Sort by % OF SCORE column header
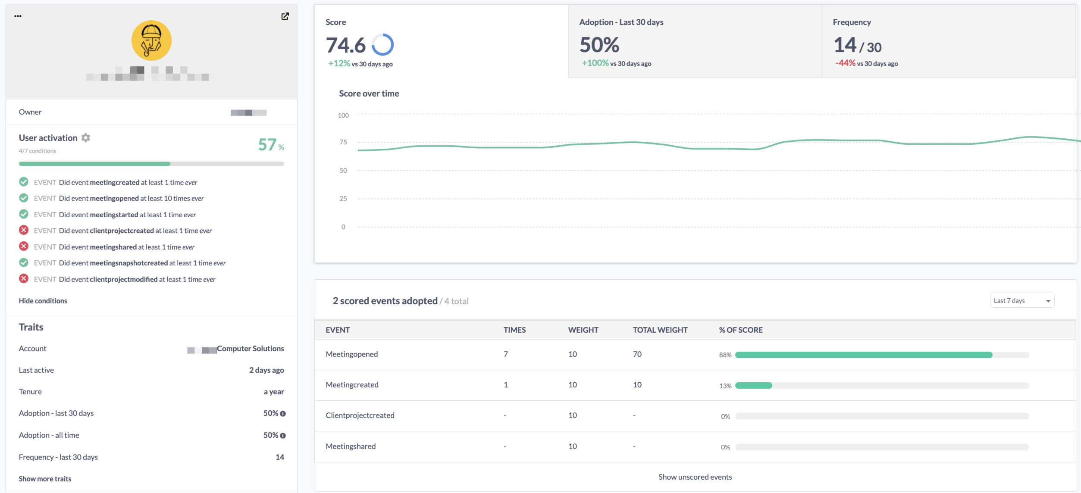 click(741, 330)
